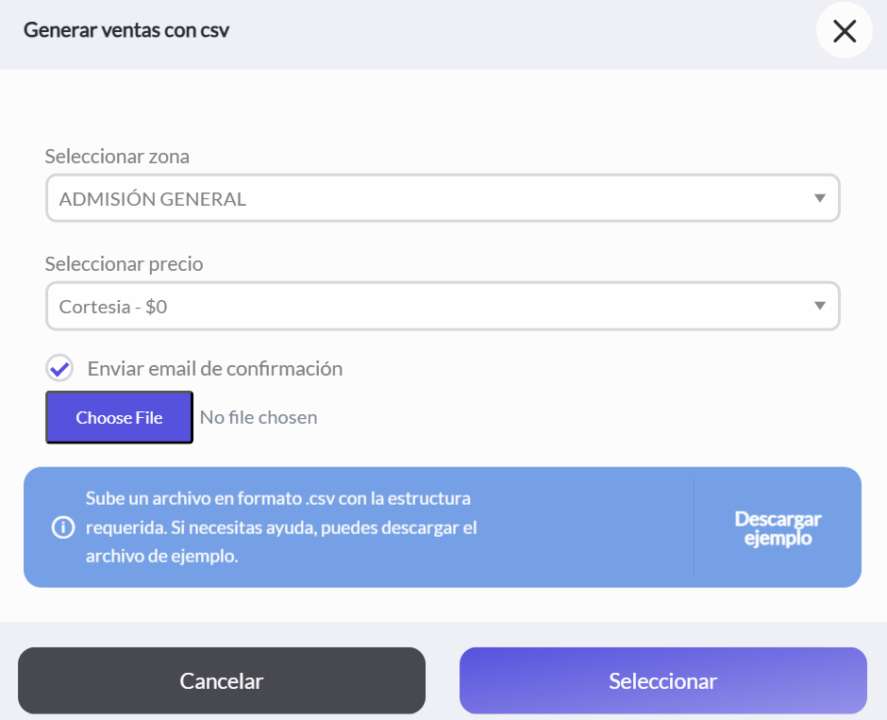Click the Seleccionar button
887x720 pixels.
tap(663, 680)
